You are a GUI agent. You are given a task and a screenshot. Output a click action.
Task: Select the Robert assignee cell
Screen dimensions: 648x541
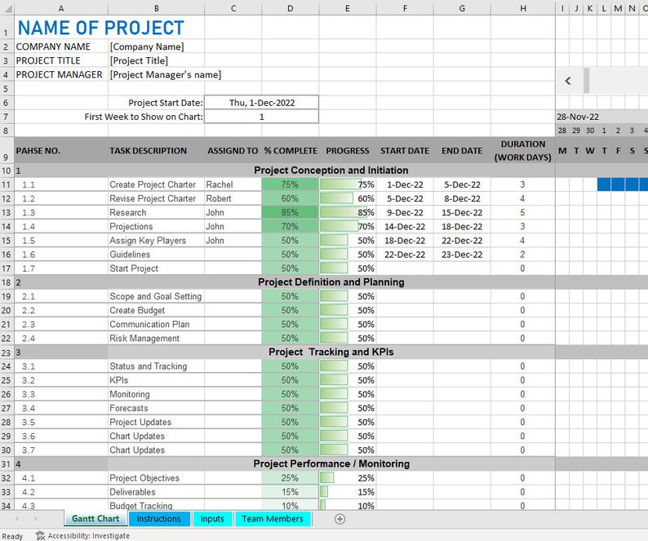(233, 198)
